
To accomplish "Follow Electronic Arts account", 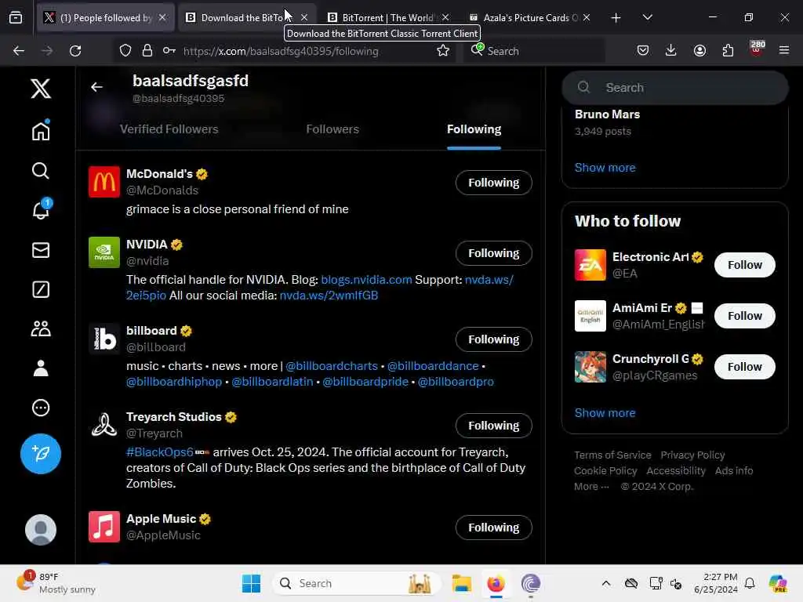I will point(745,265).
